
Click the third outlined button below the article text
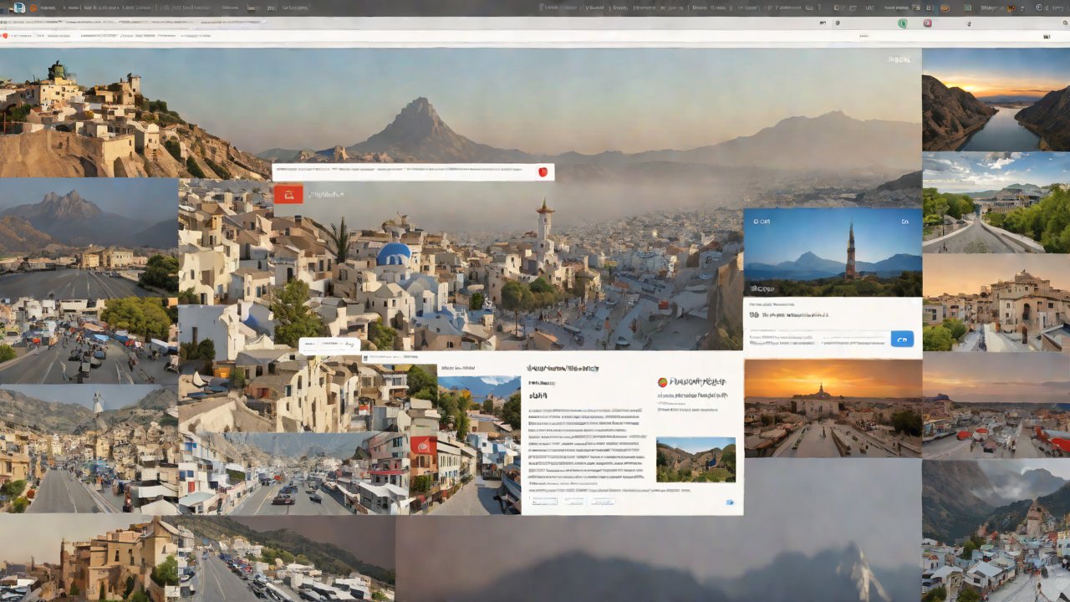[602, 502]
